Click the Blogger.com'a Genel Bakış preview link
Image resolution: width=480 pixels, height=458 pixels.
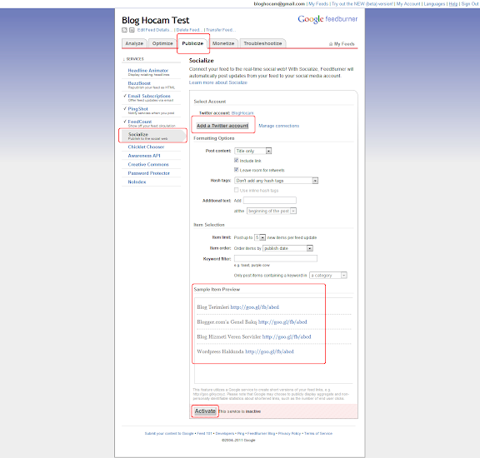tap(282, 322)
